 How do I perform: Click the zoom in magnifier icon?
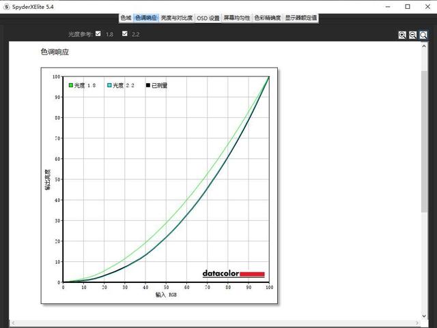pyautogui.click(x=402, y=35)
